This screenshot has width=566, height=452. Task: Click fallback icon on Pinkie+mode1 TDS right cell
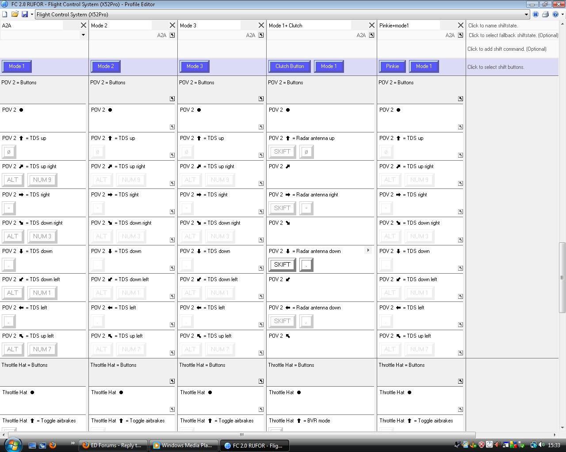click(460, 211)
